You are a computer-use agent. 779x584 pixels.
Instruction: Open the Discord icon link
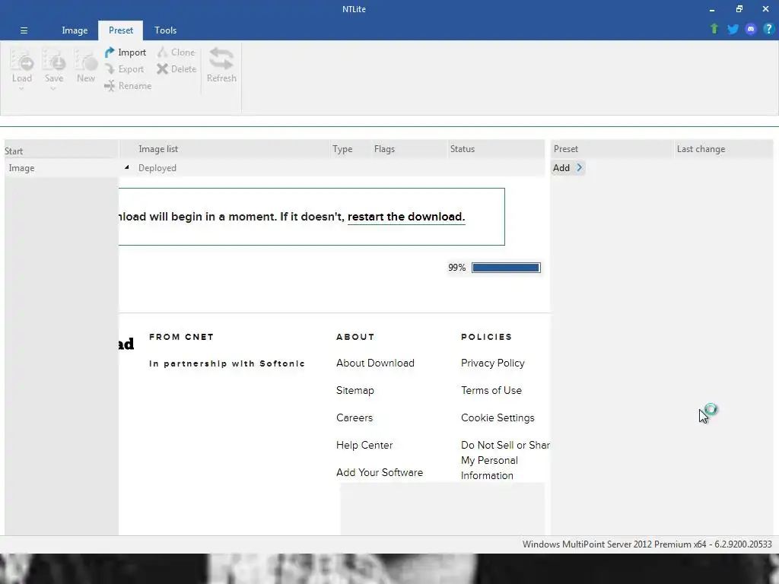coord(751,30)
